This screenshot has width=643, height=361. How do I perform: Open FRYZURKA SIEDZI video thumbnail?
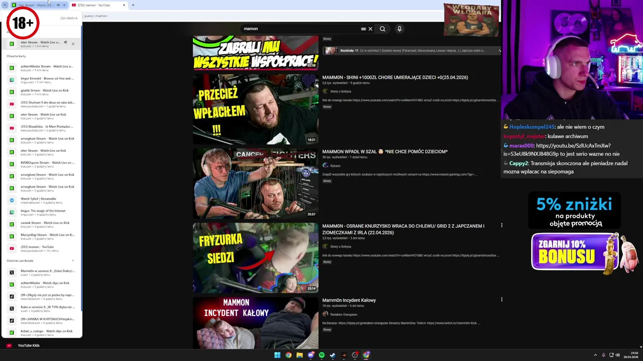coord(256,258)
